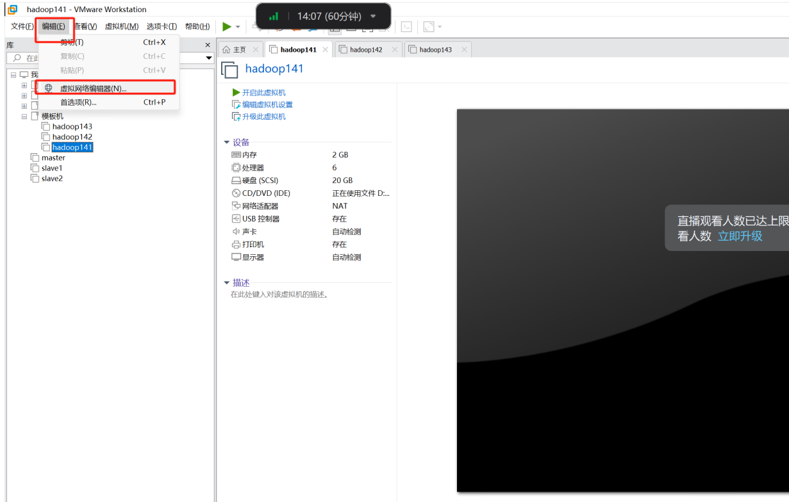Click the VM icon next to slave1

(x=35, y=168)
